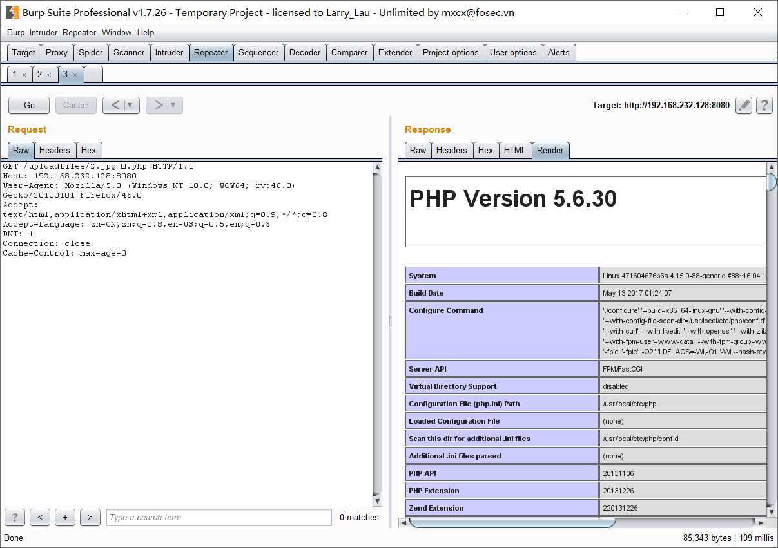The height and width of the screenshot is (548, 778).
Task: Switch to the Comparer tab
Action: (349, 52)
